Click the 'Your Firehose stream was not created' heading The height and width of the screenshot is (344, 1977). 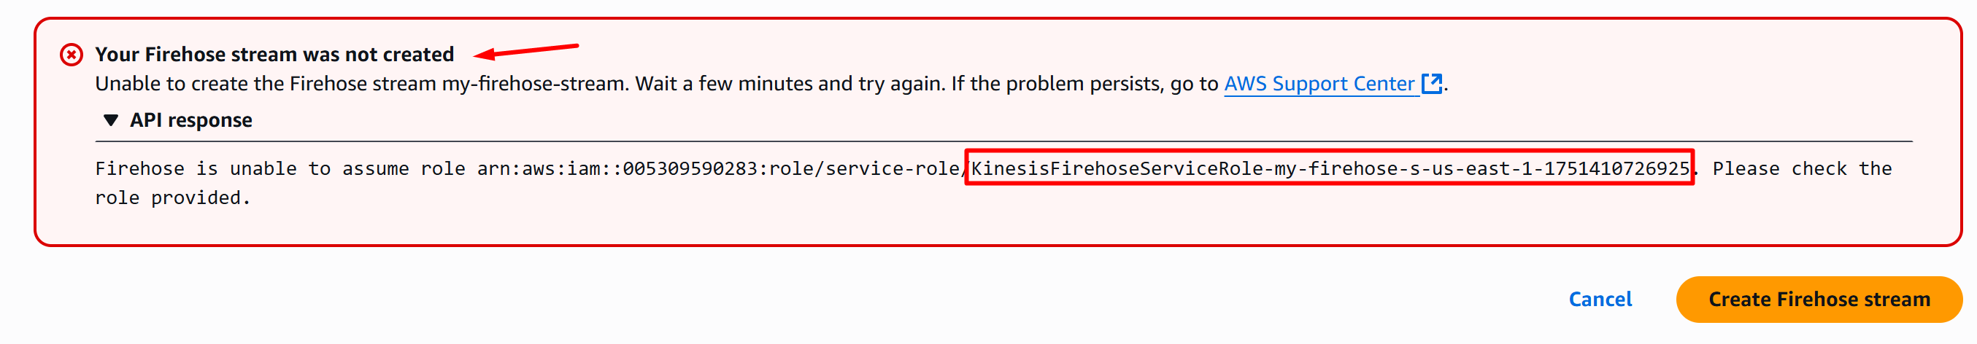(x=274, y=55)
